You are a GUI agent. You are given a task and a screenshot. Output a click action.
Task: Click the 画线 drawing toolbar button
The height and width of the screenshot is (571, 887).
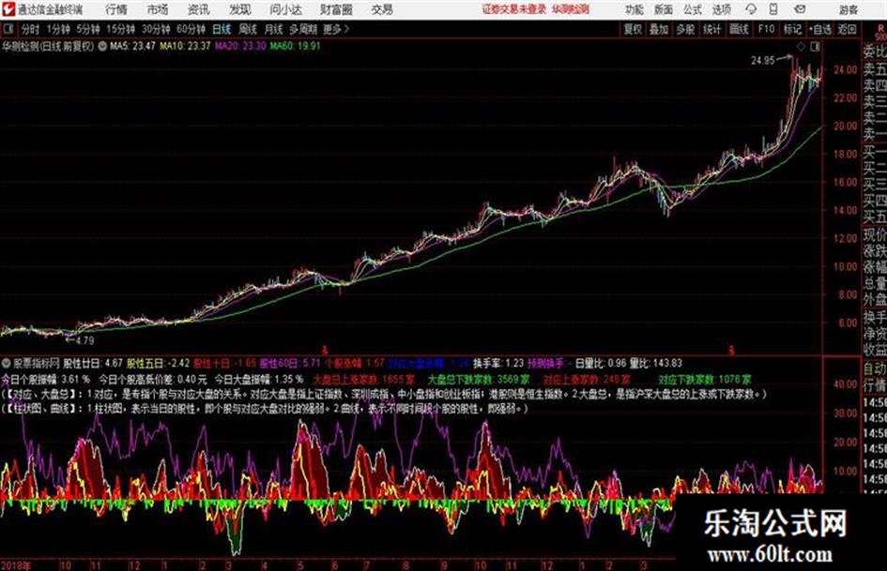[740, 29]
